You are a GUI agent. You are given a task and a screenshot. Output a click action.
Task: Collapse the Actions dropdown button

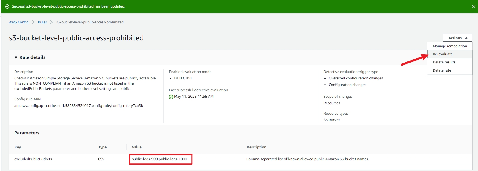pyautogui.click(x=457, y=38)
